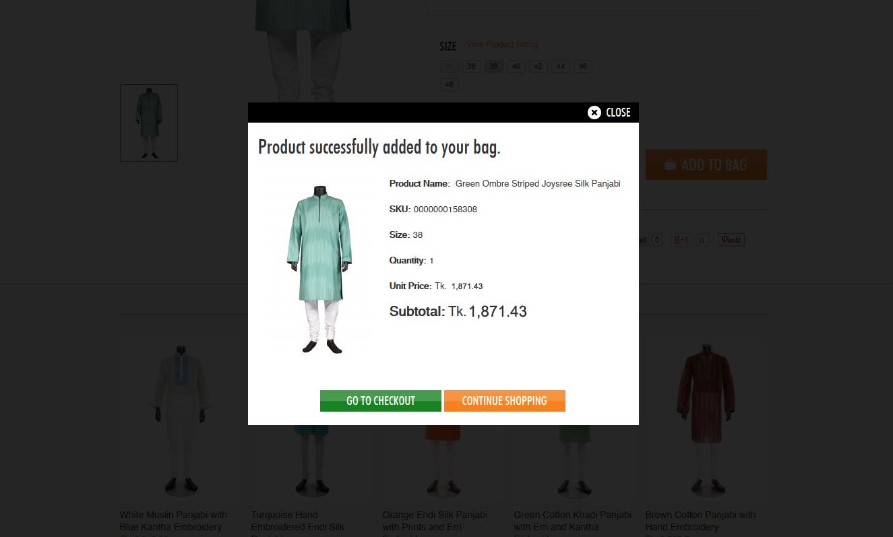Choose size 40
Viewport: 893px width, 537px height.
(x=516, y=66)
